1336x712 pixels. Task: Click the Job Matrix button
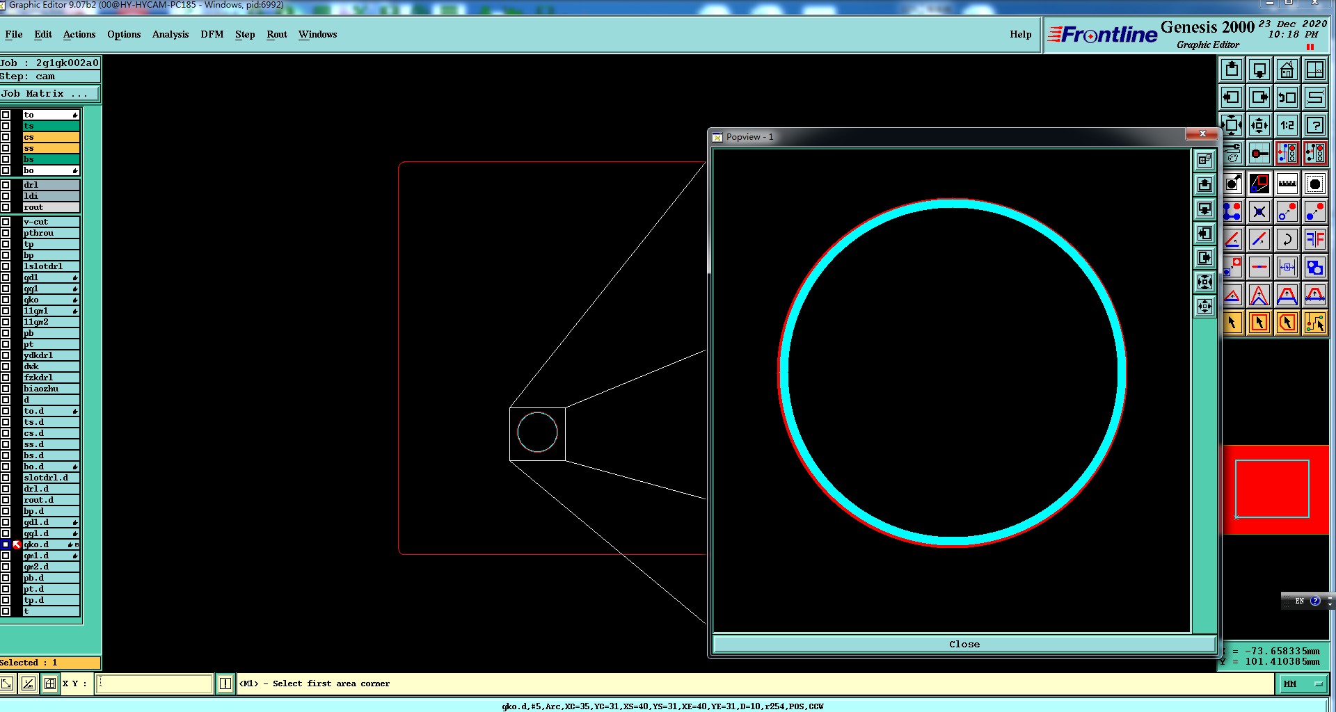[49, 93]
